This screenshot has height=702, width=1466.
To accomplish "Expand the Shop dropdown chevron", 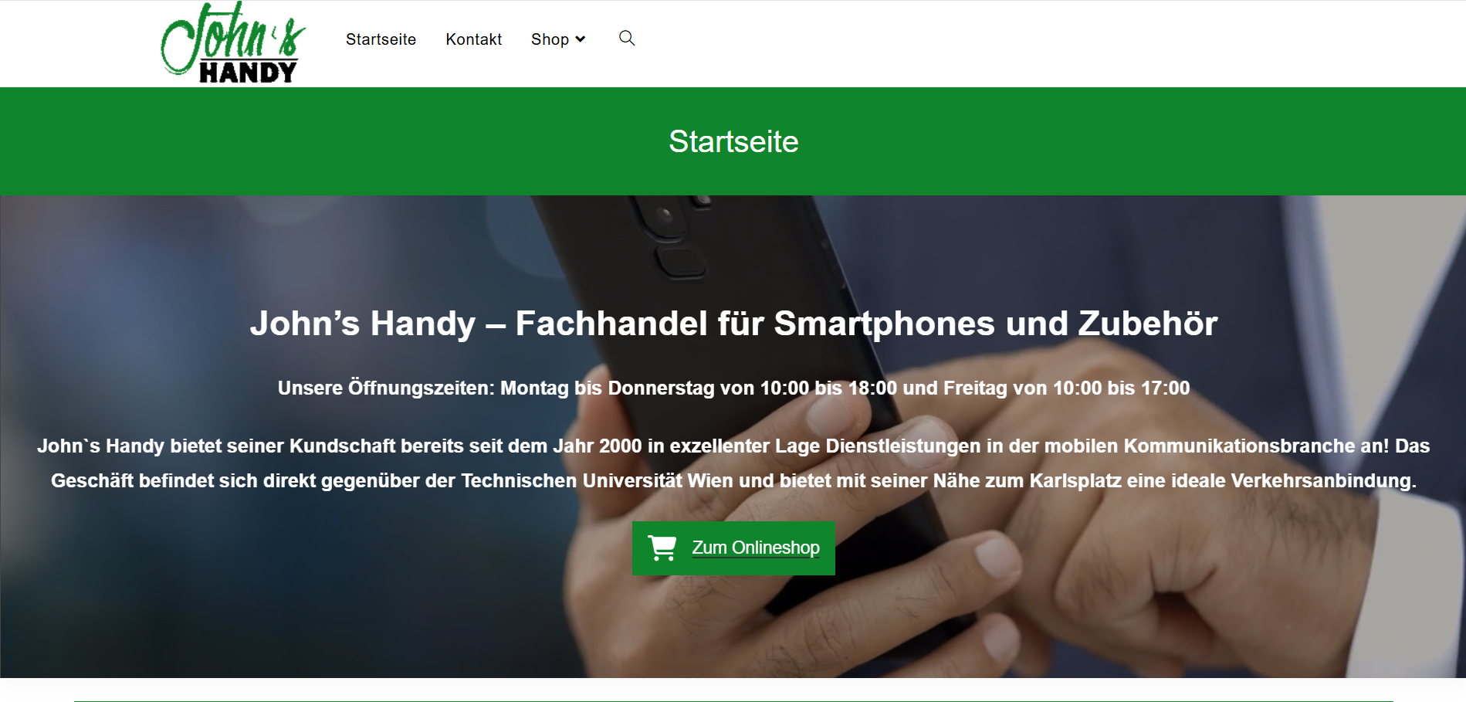I will pos(581,39).
